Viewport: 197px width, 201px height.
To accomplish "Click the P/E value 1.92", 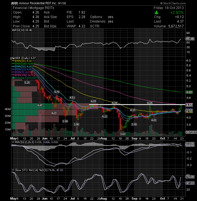I will pyautogui.click(x=82, y=12).
